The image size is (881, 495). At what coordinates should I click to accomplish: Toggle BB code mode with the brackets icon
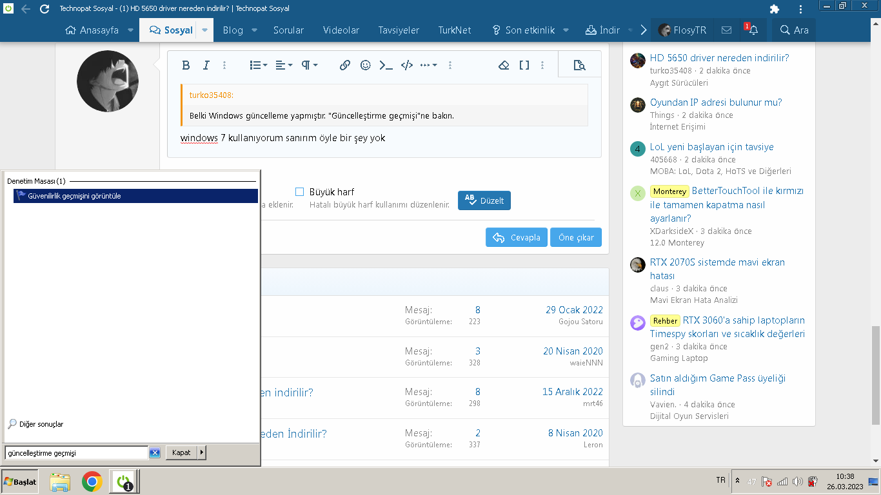(524, 65)
